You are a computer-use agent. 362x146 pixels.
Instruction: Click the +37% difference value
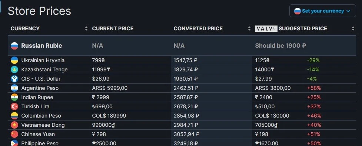click(314, 106)
